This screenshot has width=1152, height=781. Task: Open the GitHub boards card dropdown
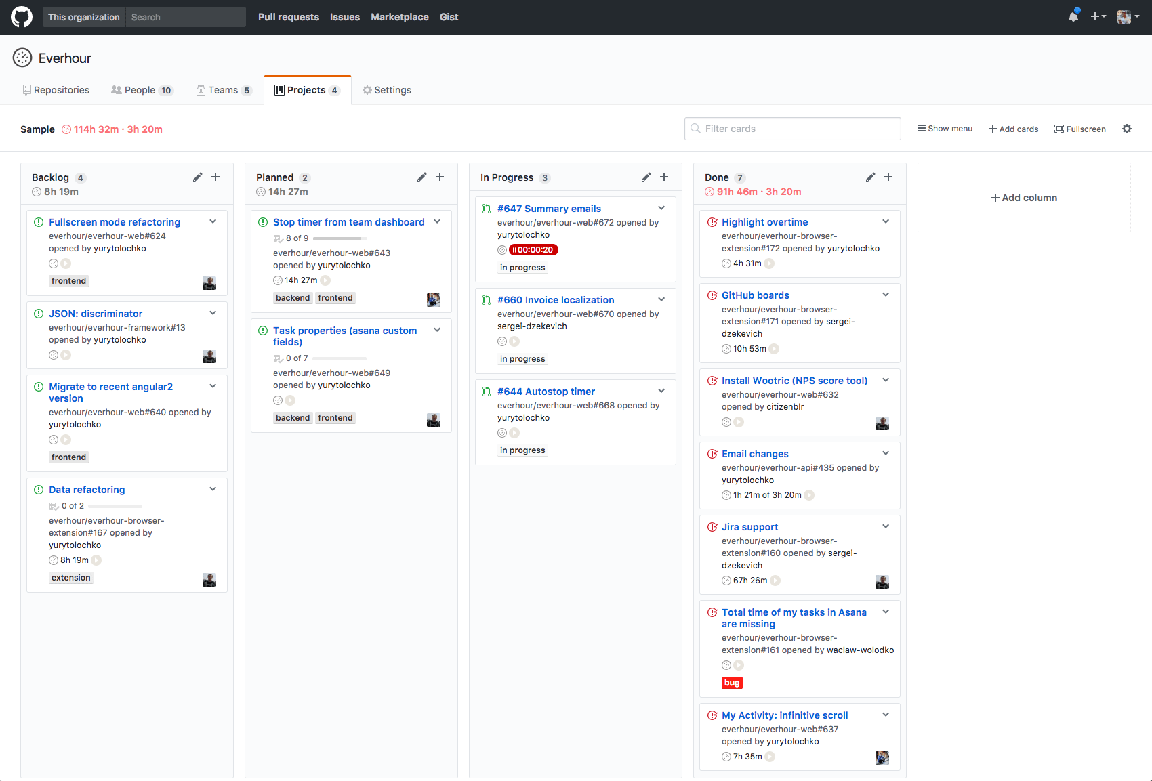[x=886, y=295]
